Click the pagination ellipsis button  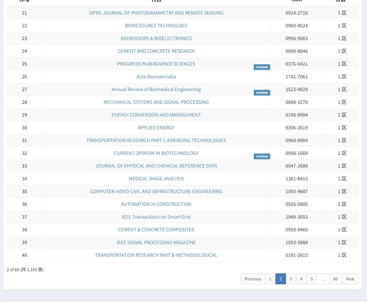click(323, 279)
